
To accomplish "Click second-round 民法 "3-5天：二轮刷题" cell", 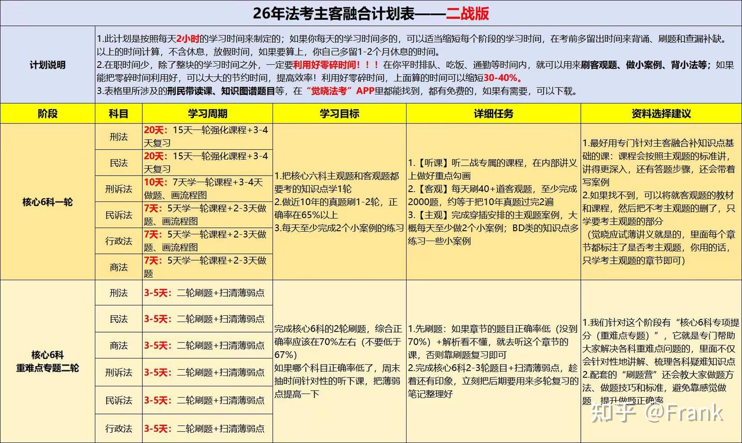I will 207,319.
